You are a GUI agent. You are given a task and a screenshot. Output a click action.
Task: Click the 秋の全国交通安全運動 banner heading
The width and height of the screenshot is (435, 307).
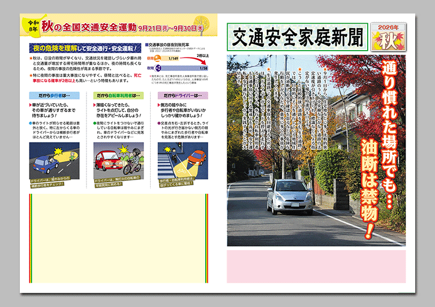click(x=89, y=27)
